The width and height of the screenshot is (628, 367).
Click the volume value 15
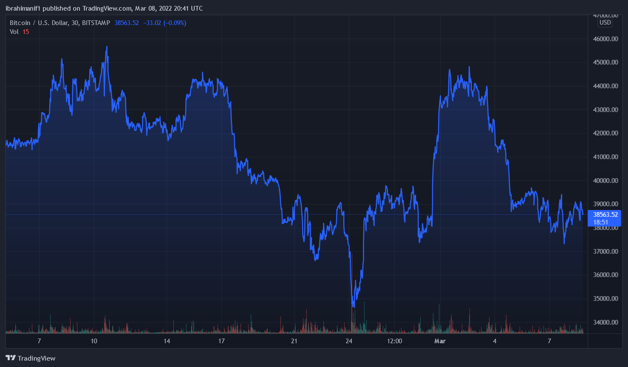pyautogui.click(x=26, y=32)
